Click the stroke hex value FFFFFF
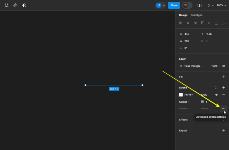The height and width of the screenshot is (150, 229). point(189,95)
